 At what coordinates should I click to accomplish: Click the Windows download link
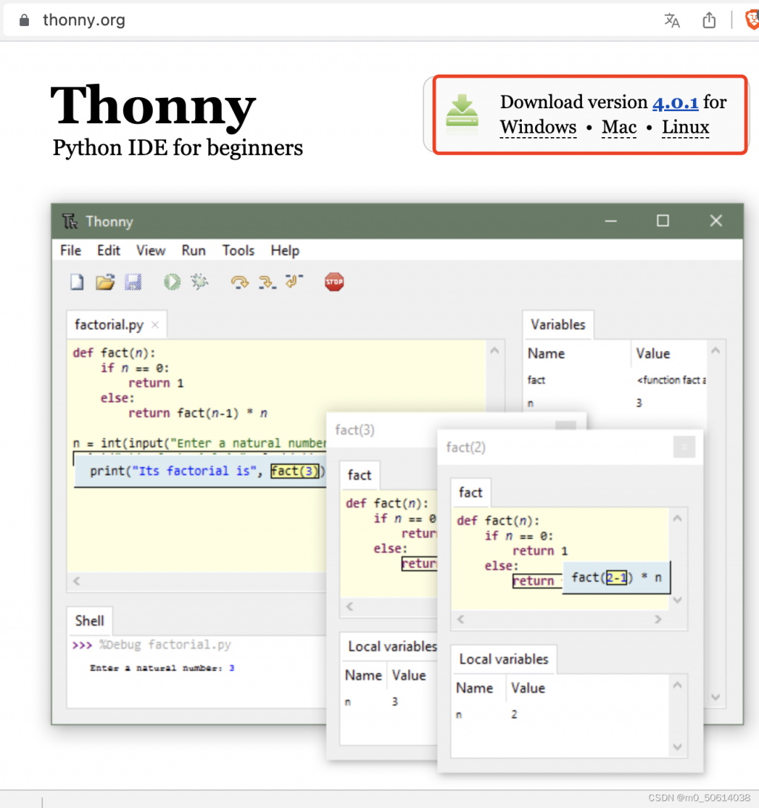(538, 128)
